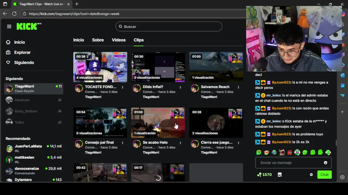Reload the page with the refresh icon
The width and height of the screenshot is (348, 195).
(x=14, y=14)
